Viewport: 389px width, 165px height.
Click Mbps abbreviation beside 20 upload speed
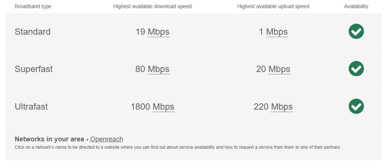(279, 69)
